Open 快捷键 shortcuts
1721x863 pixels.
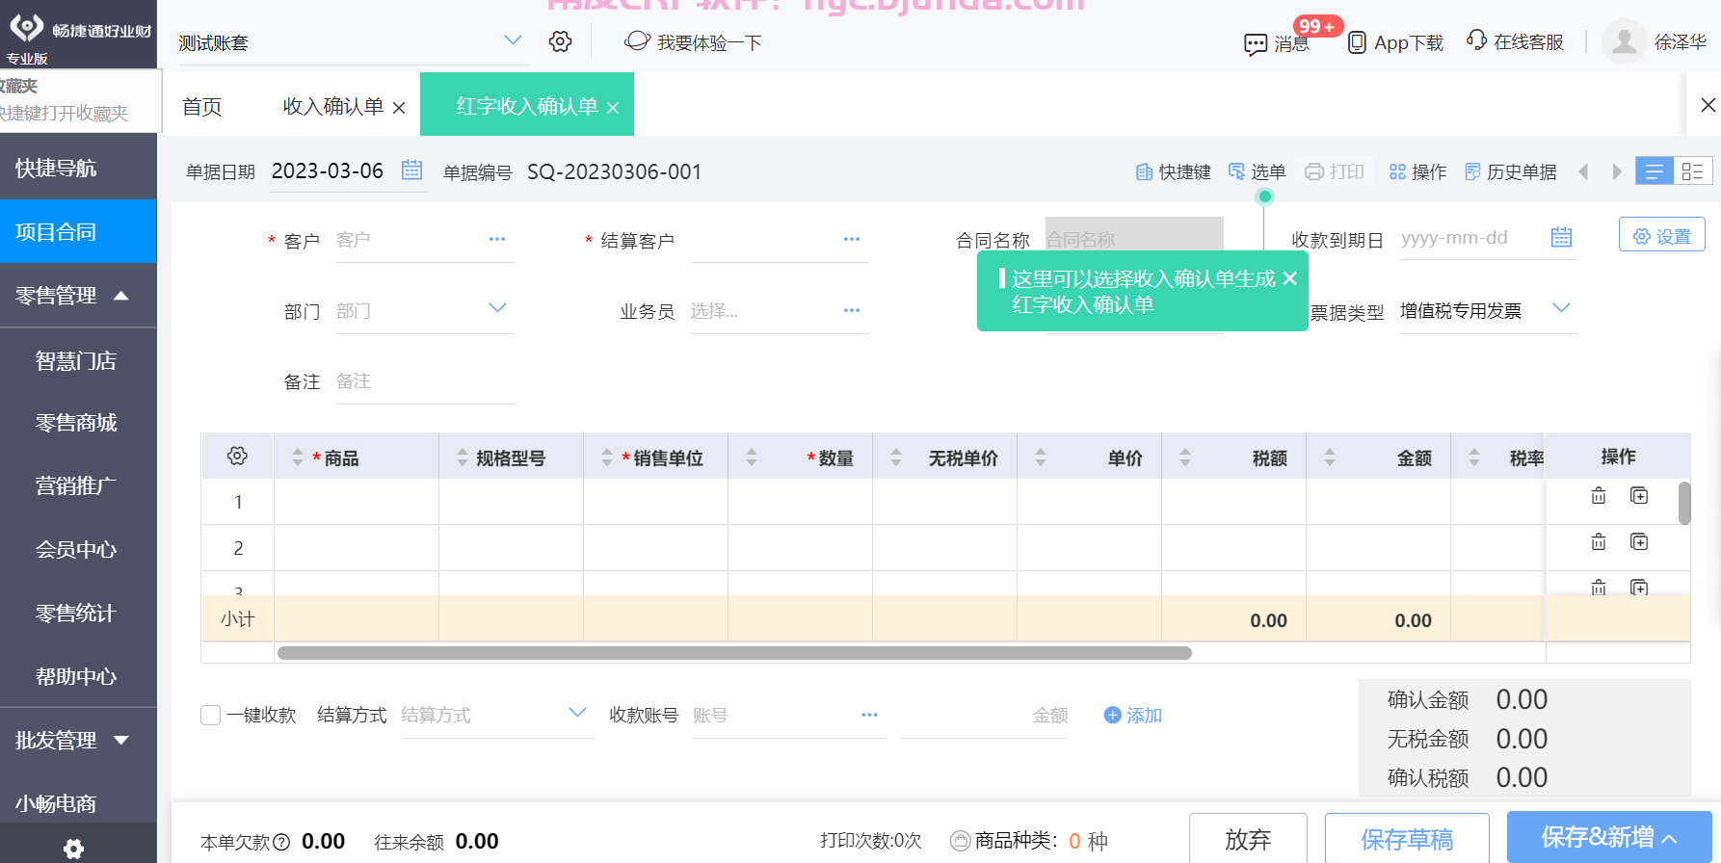pos(1173,171)
